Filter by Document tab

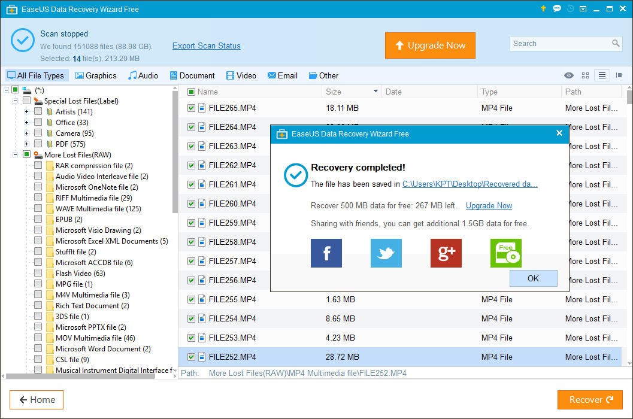[192, 75]
